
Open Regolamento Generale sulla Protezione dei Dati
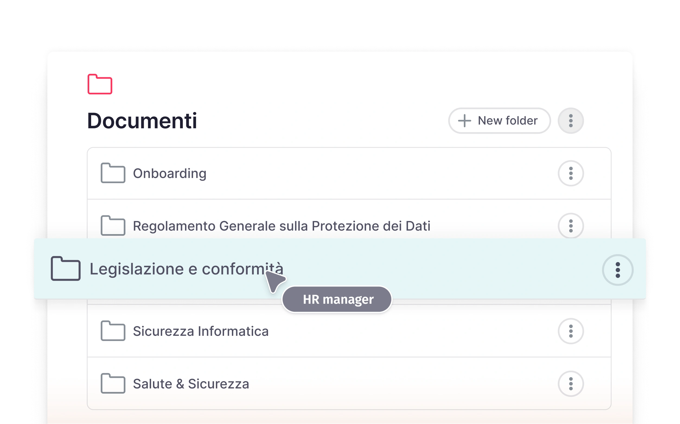[281, 226]
